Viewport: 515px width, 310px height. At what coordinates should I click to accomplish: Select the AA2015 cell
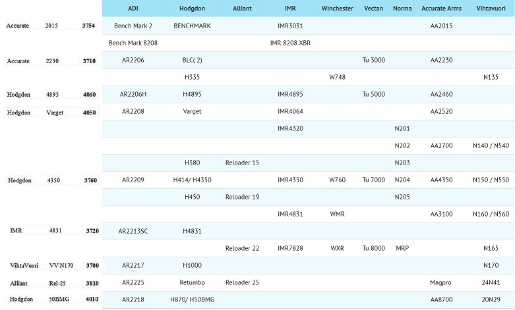(x=441, y=26)
